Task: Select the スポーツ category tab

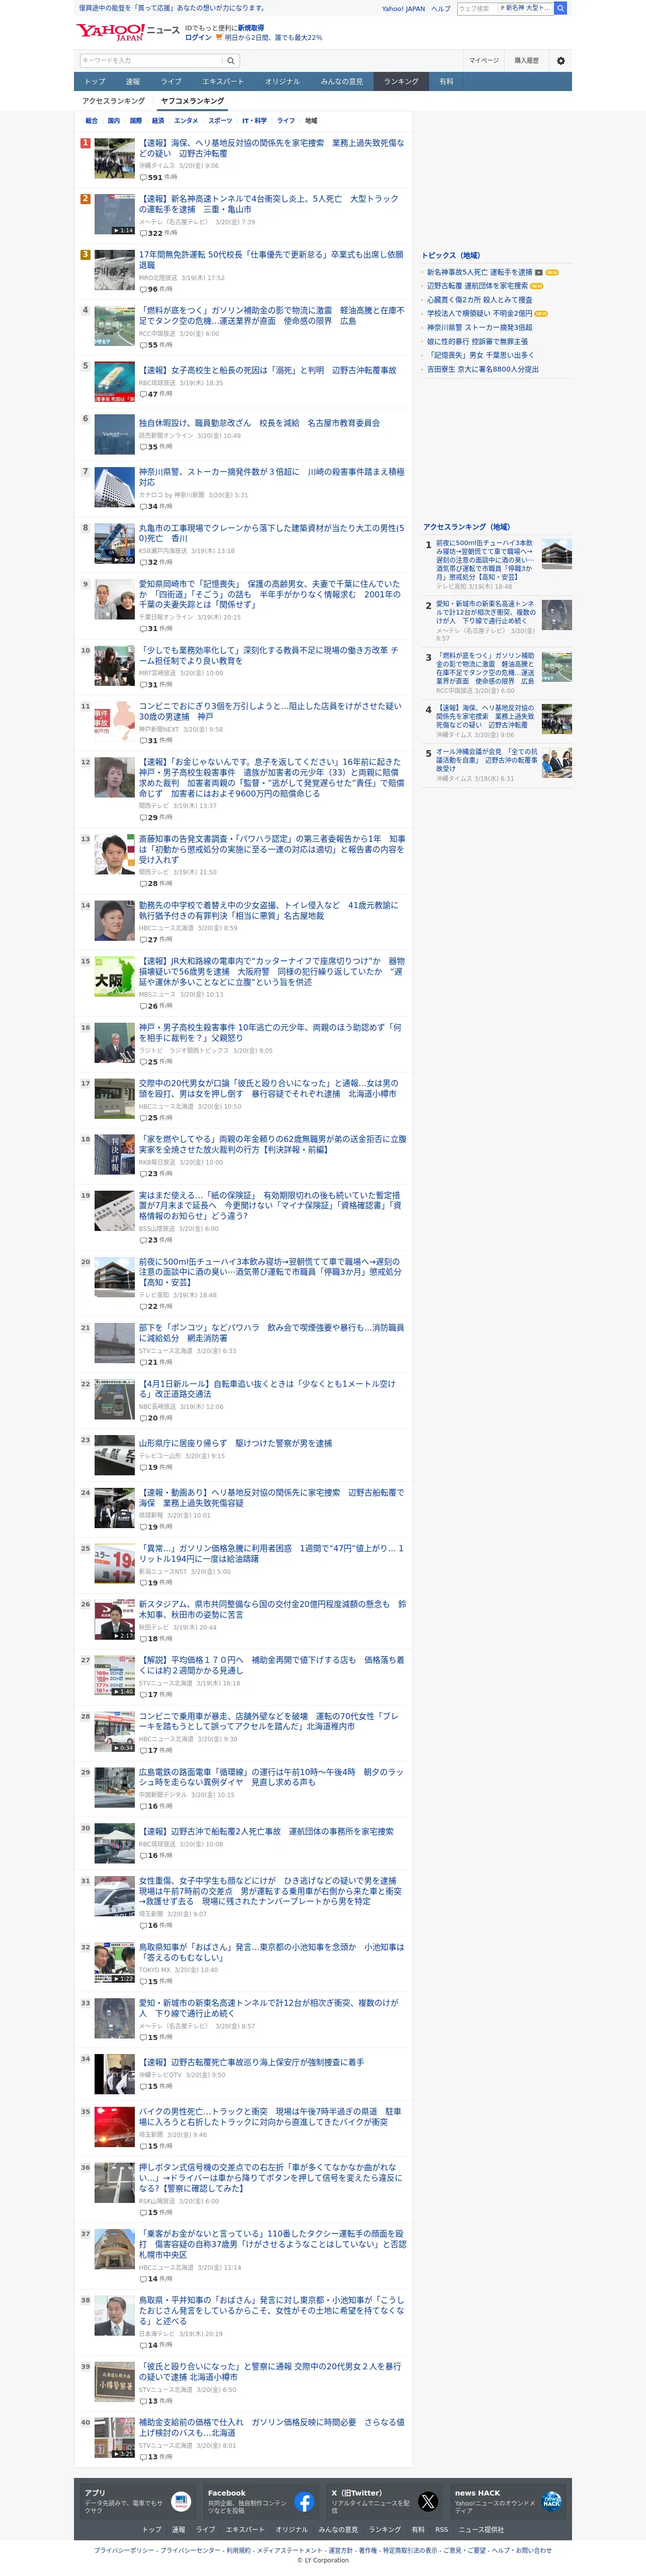Action: coord(220,120)
